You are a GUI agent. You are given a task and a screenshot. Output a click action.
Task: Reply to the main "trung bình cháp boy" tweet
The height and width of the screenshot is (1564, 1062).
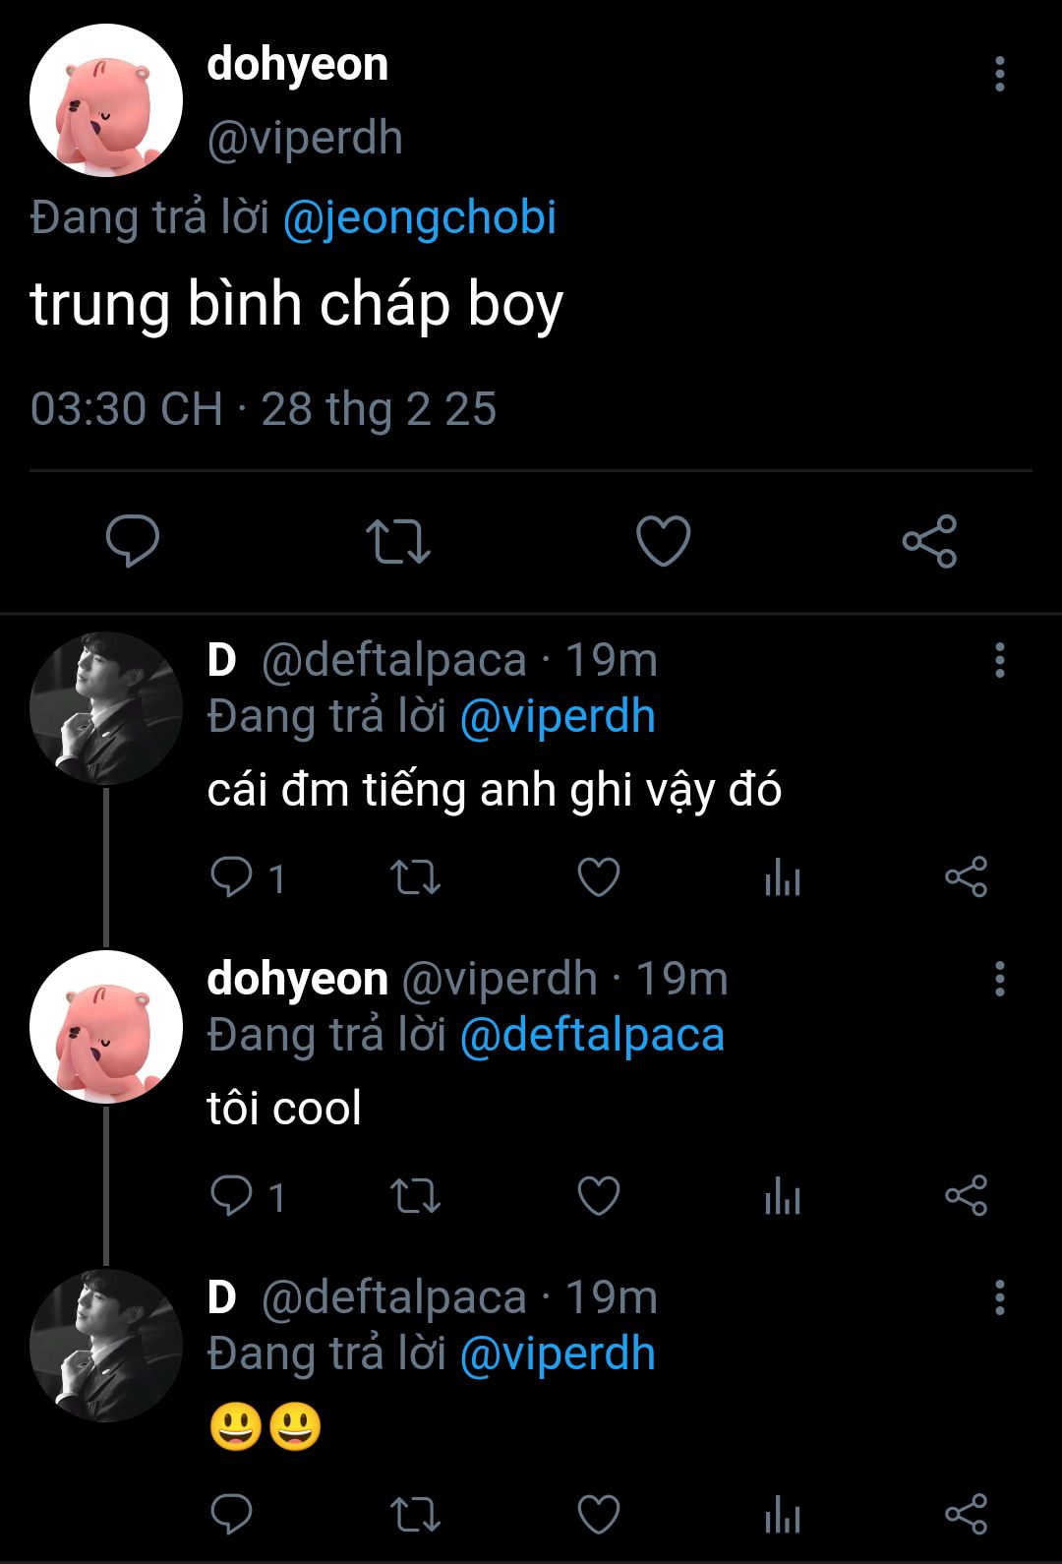(133, 540)
